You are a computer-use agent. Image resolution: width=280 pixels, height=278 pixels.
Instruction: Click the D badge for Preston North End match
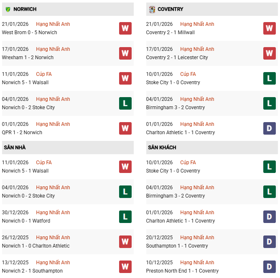(269, 267)
